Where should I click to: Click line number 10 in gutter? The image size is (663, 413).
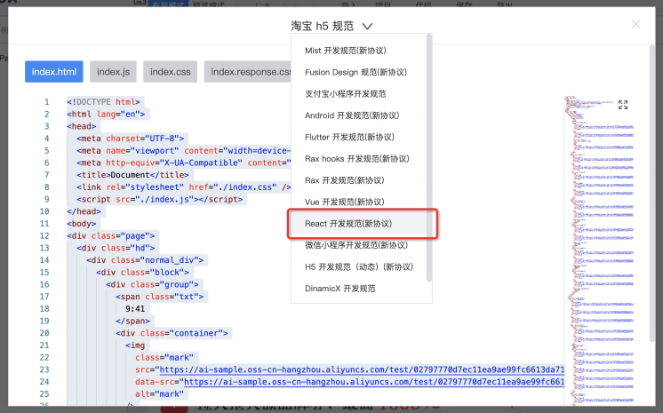click(x=44, y=211)
